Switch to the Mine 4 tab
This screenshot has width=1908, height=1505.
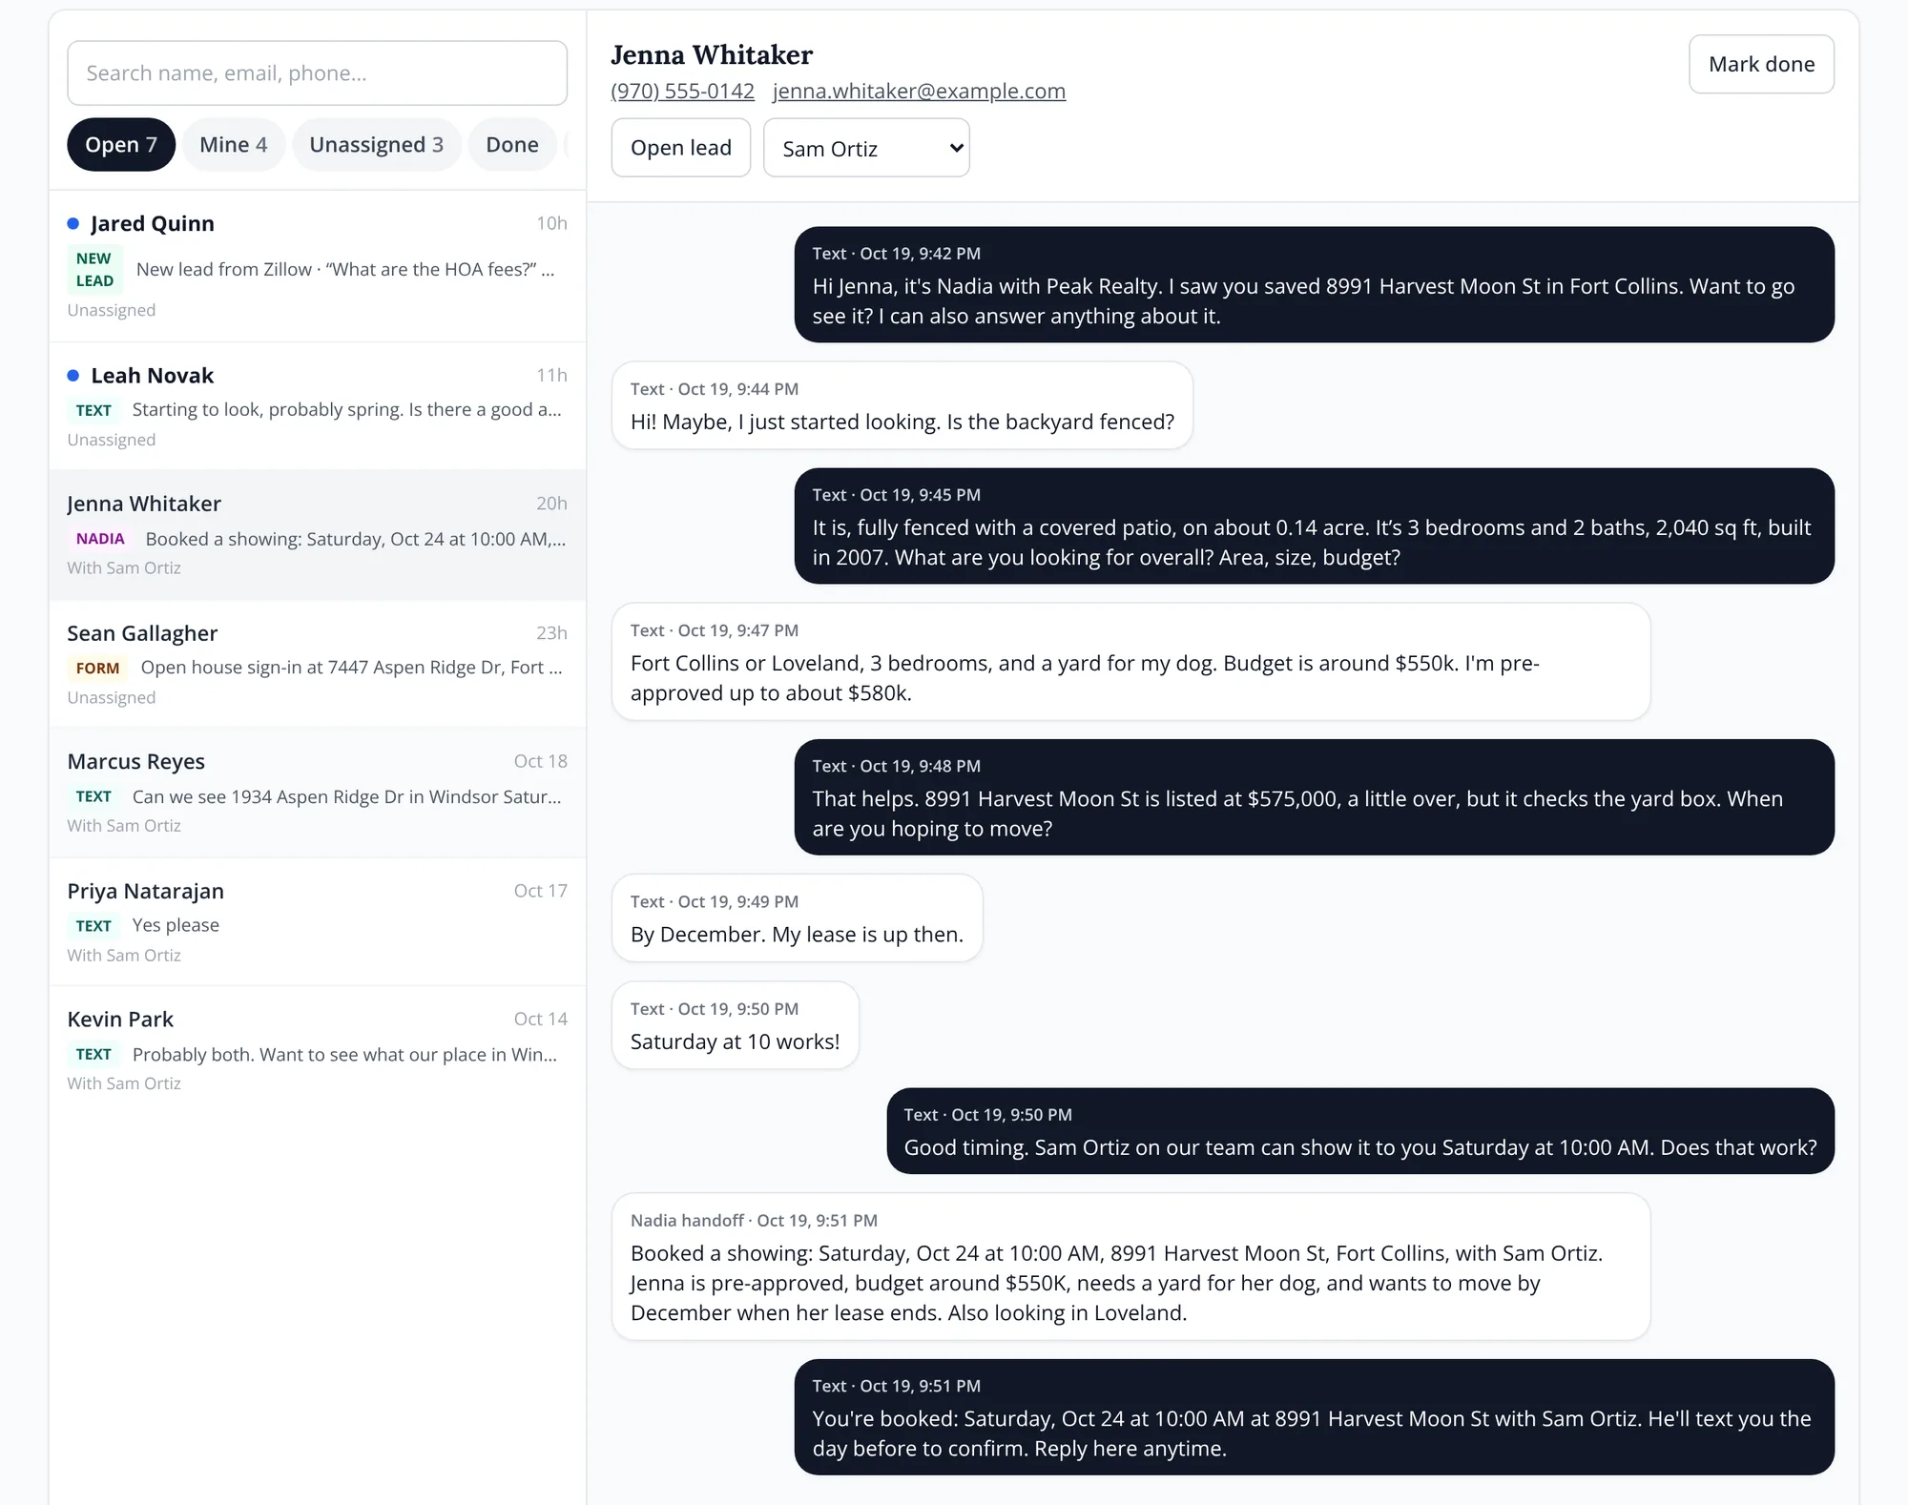coord(234,145)
